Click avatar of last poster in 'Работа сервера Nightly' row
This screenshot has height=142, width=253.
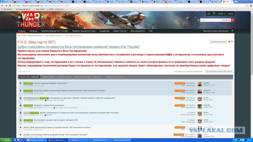pos(200,84)
